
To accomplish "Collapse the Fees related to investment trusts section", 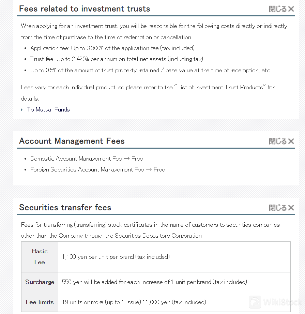I will click(x=281, y=9).
